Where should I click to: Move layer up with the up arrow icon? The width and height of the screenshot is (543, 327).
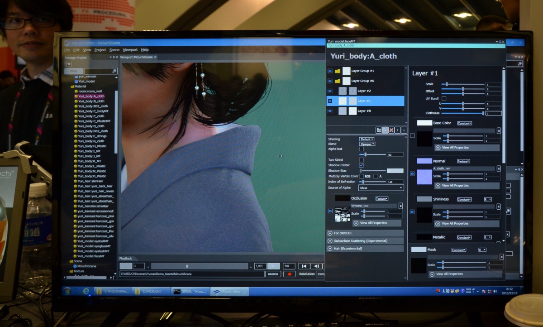[x=398, y=130]
